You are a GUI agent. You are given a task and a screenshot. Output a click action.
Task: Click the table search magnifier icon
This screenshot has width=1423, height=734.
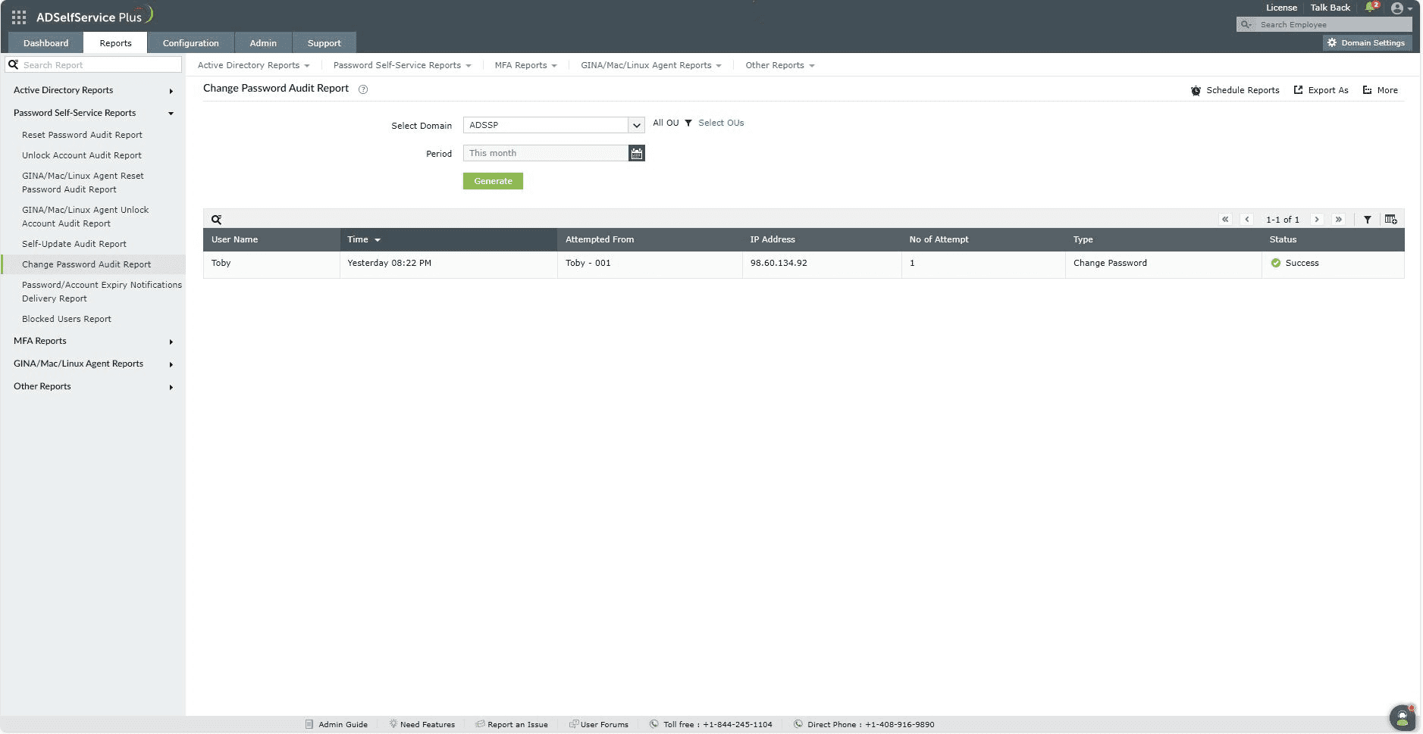[x=218, y=219]
